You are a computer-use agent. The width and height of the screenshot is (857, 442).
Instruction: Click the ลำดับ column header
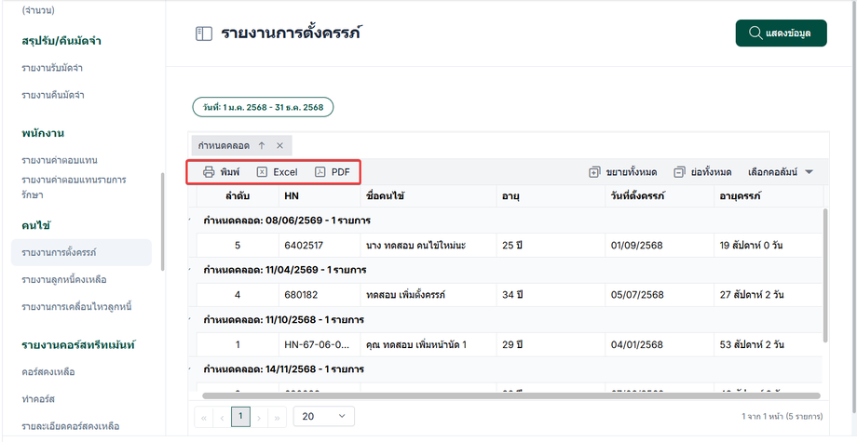click(x=238, y=196)
